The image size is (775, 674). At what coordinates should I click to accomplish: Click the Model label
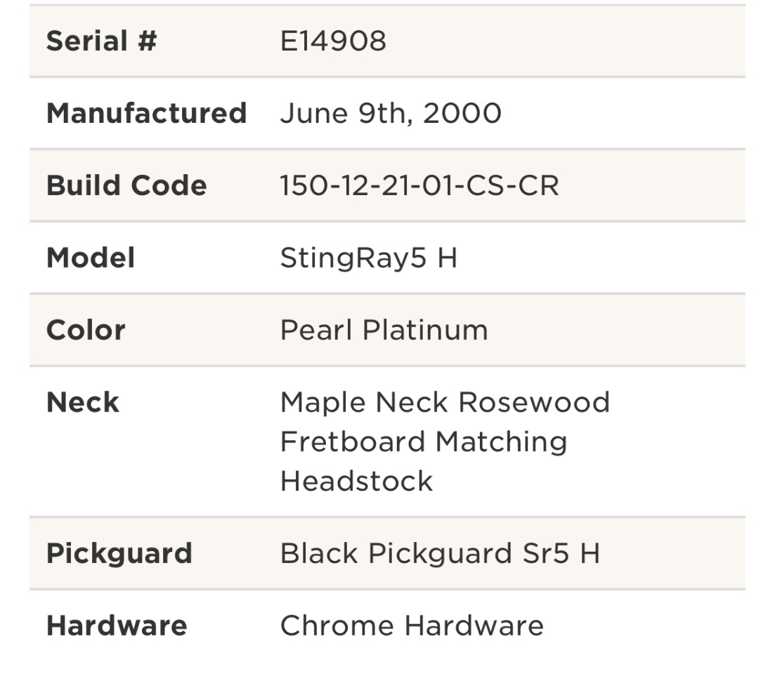[91, 258]
